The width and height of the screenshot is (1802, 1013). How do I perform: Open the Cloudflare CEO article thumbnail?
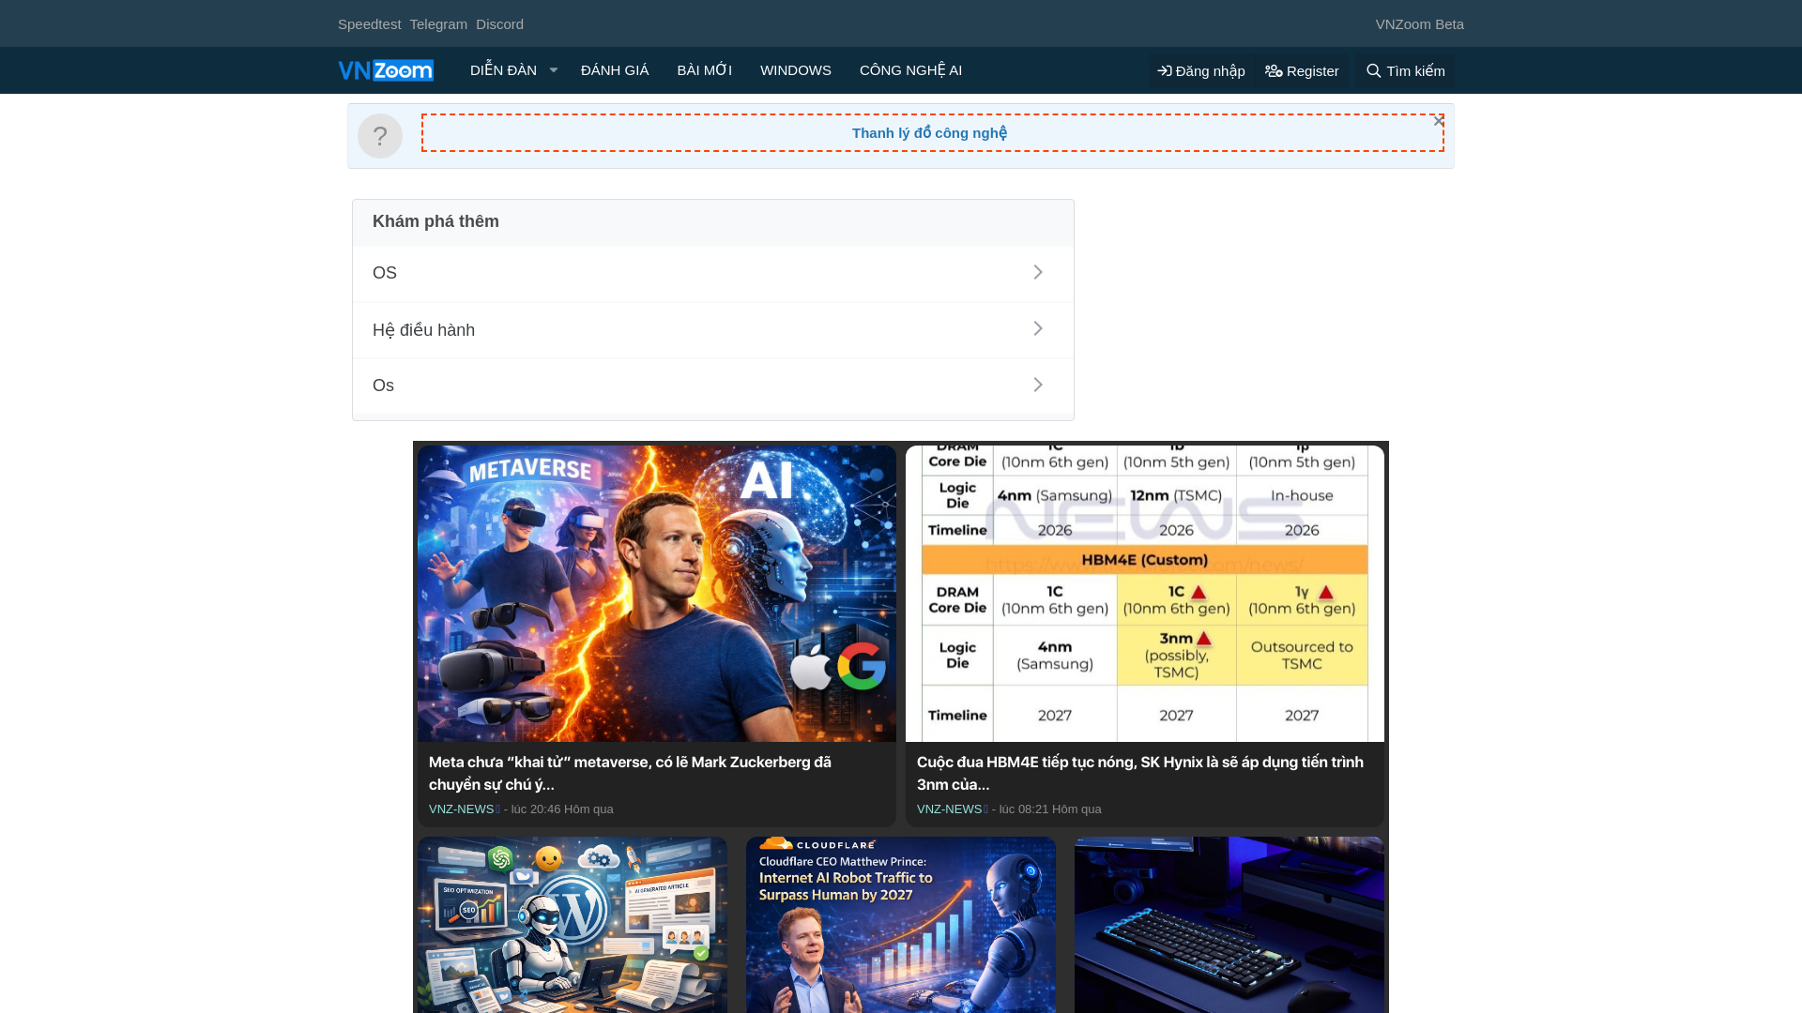(x=901, y=925)
